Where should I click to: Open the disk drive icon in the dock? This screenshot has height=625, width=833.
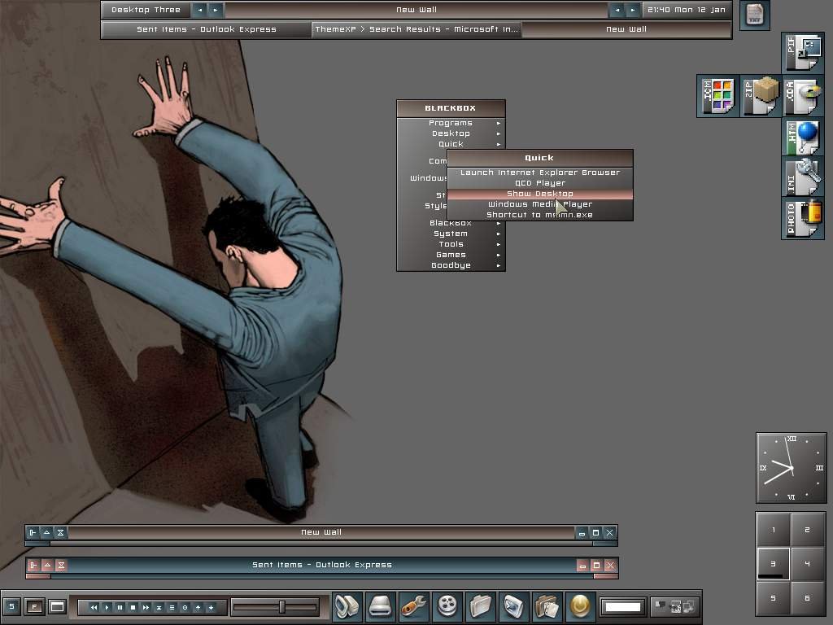click(x=381, y=605)
